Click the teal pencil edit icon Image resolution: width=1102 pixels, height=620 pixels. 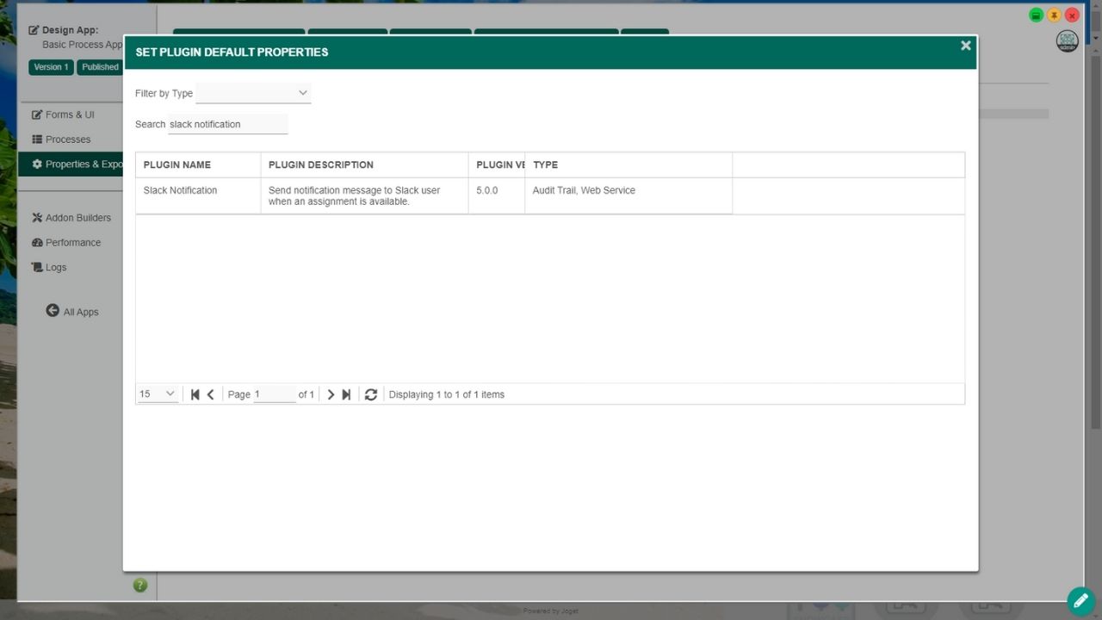(x=1080, y=599)
